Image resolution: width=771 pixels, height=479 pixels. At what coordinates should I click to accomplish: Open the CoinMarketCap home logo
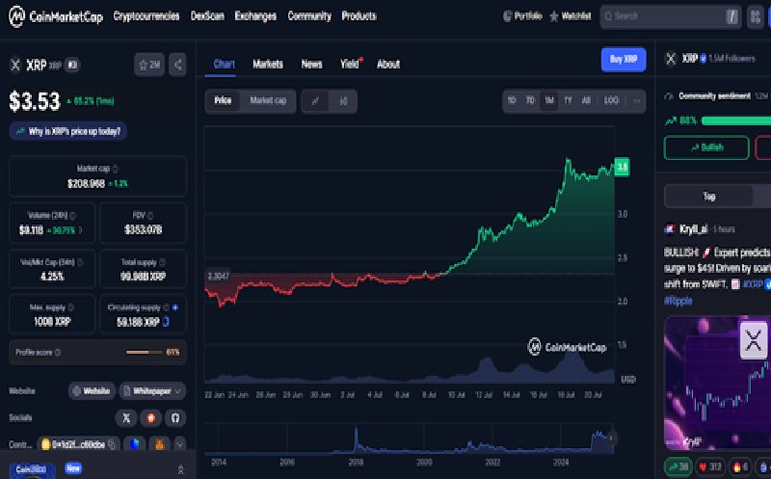(x=56, y=16)
